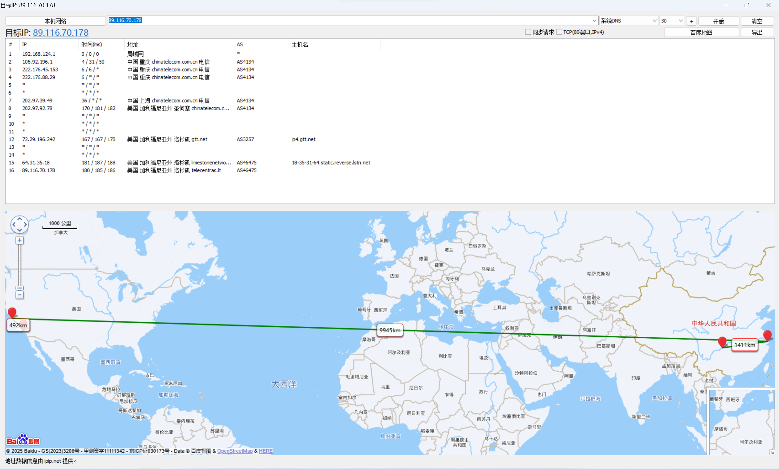Click the 时间(ms) column header

(x=92, y=44)
